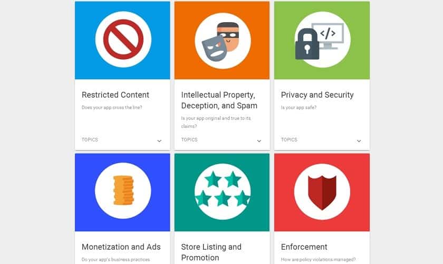Screen dimensions: 443x264
Task: Click the orange coin stack icon
Action: point(123,190)
